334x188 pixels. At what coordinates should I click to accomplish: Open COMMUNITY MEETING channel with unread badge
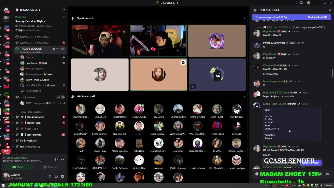[40, 43]
